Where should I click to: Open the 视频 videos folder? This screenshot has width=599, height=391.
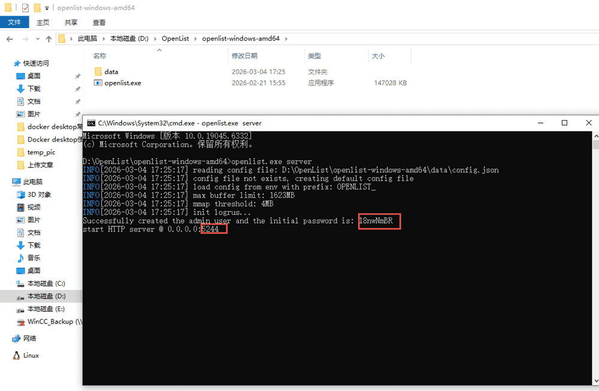[34, 207]
